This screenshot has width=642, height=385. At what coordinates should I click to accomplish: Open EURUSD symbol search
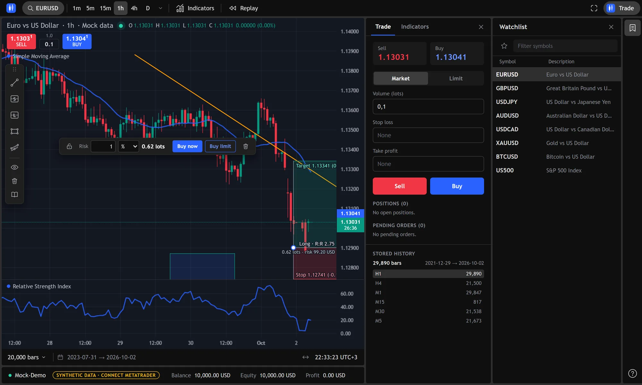(x=43, y=8)
